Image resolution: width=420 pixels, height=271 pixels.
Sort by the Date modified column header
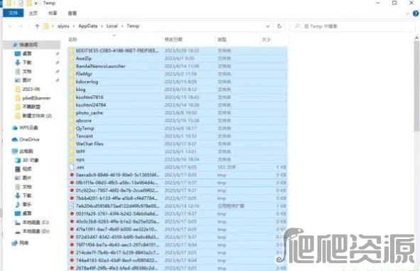tap(173, 39)
